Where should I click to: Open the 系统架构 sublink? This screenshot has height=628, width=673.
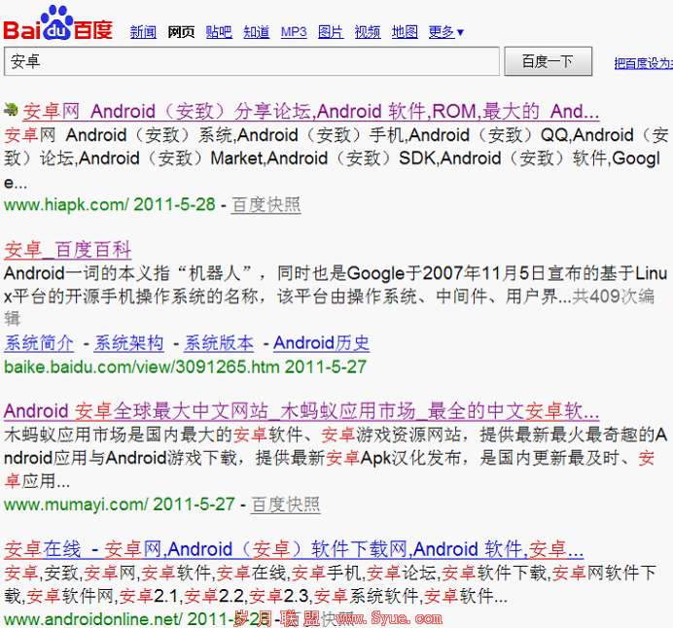click(x=128, y=343)
